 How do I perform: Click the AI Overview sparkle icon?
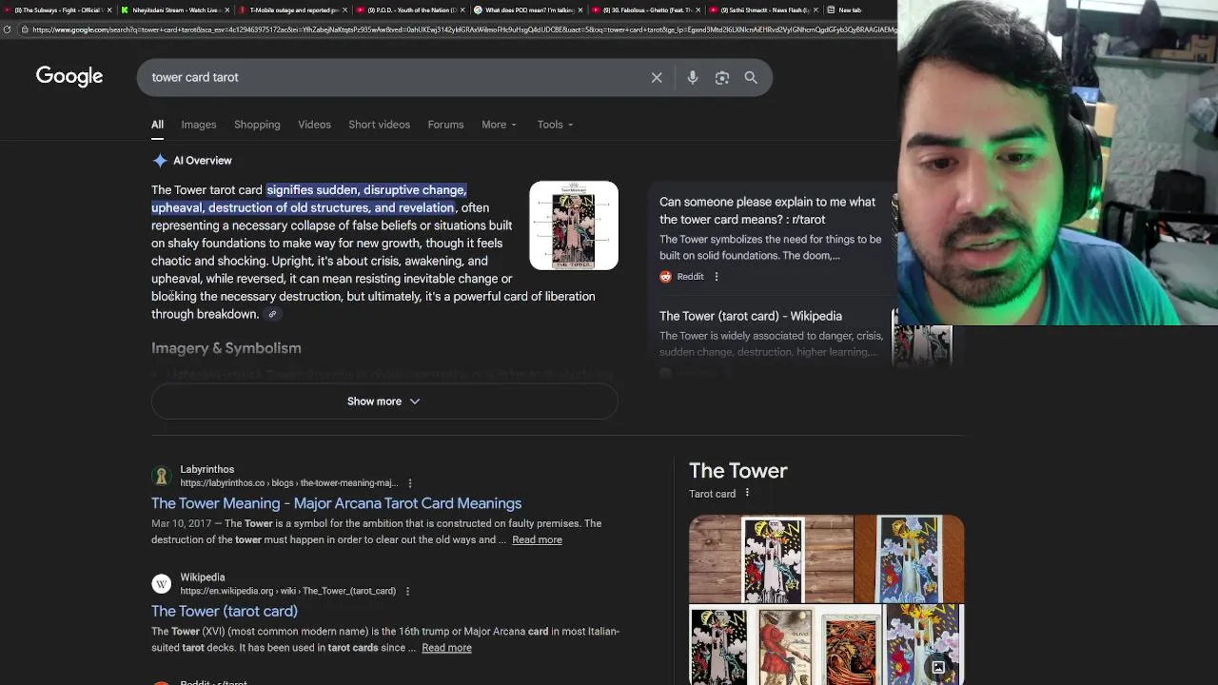point(160,161)
